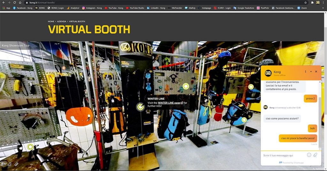Screen dimensions: 327x171
Task: Open the Chrome three-dot menu
Action: [x=323, y=3]
